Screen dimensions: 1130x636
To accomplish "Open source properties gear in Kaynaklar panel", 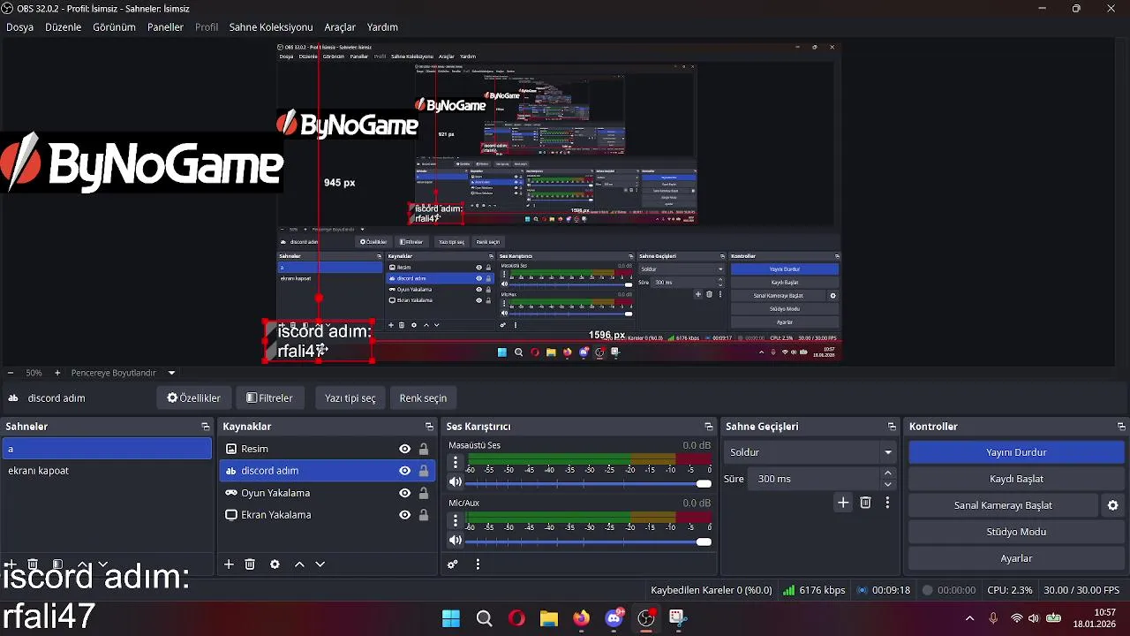I will 275,564.
